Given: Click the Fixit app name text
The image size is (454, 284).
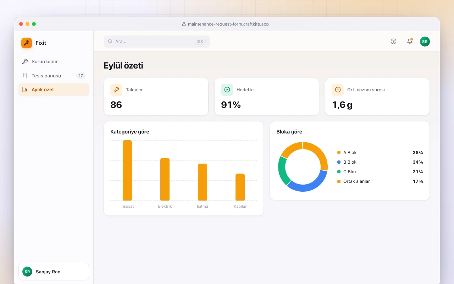Looking at the screenshot, I should coord(41,43).
